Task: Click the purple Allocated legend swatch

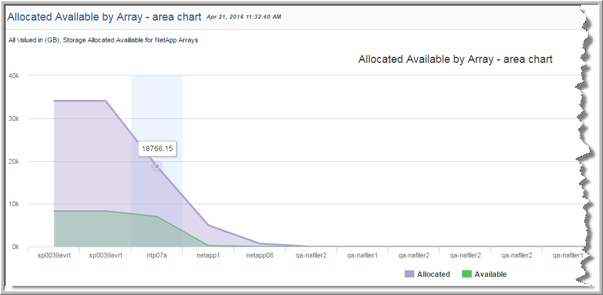Action: 409,274
